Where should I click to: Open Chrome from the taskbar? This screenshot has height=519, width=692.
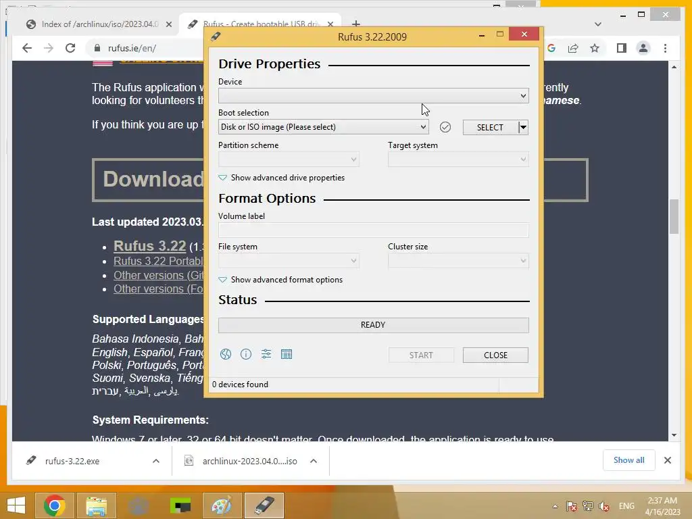[x=55, y=505]
